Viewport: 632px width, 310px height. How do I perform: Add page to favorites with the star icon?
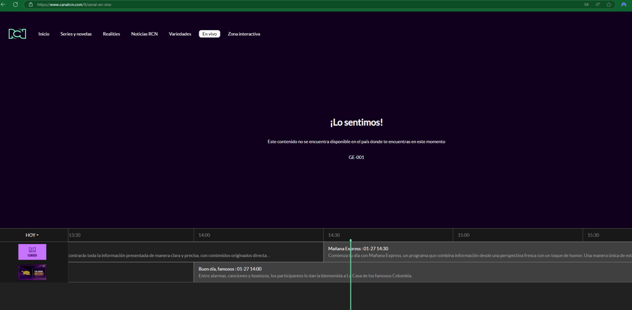coord(609,4)
